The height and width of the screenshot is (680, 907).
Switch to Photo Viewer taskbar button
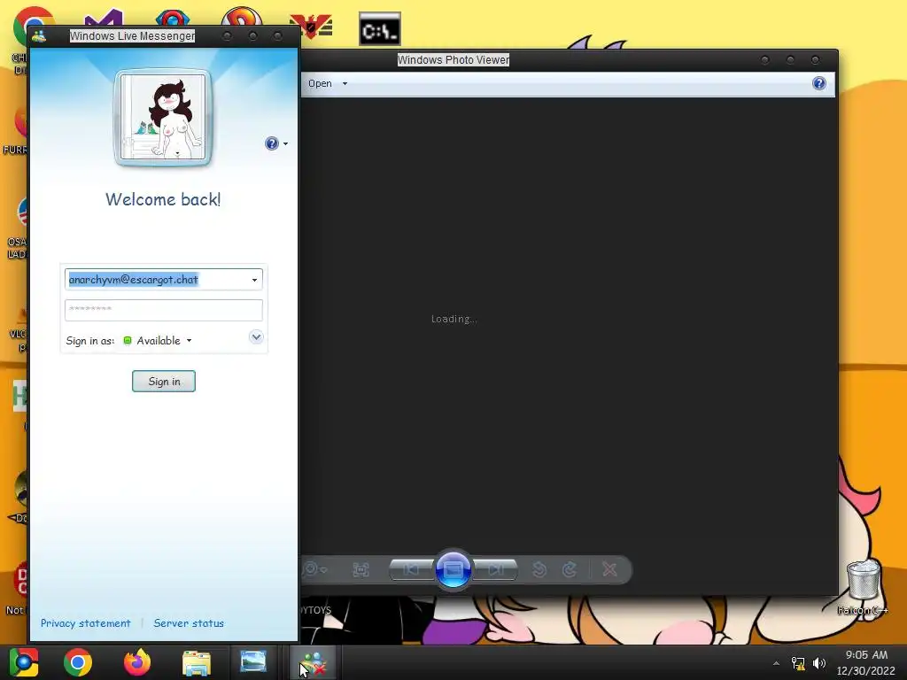point(253,662)
